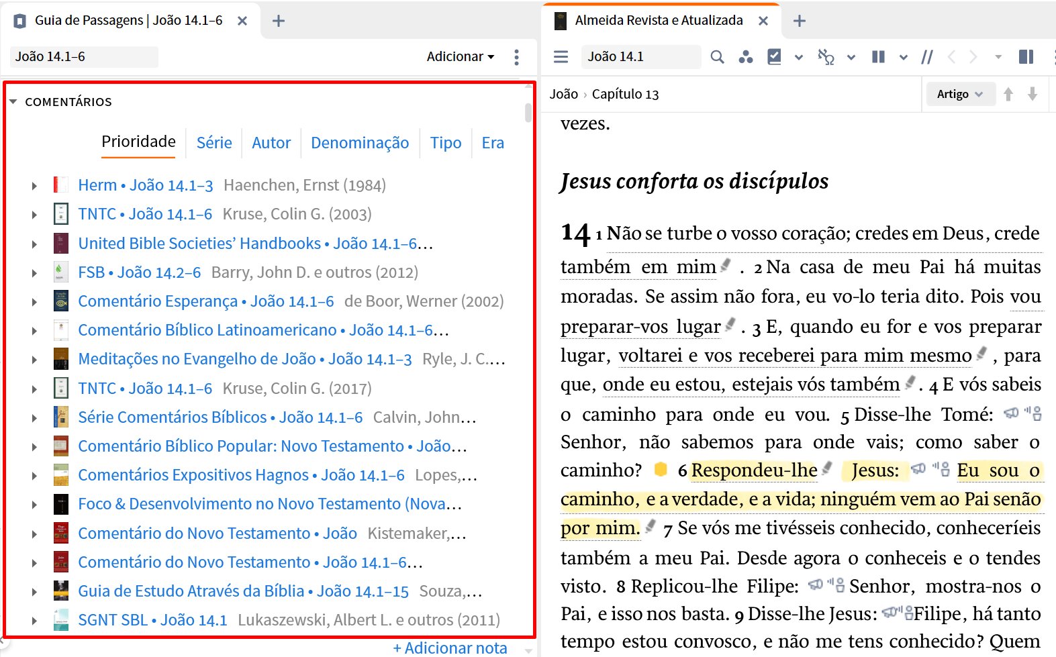Click the parallel resources columns icon
Viewport: 1056px width, 657px height.
tap(878, 57)
